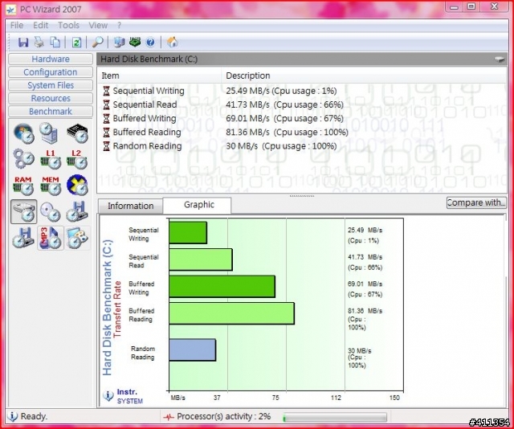Open the Tools menu
This screenshot has width=514, height=429.
tap(68, 25)
